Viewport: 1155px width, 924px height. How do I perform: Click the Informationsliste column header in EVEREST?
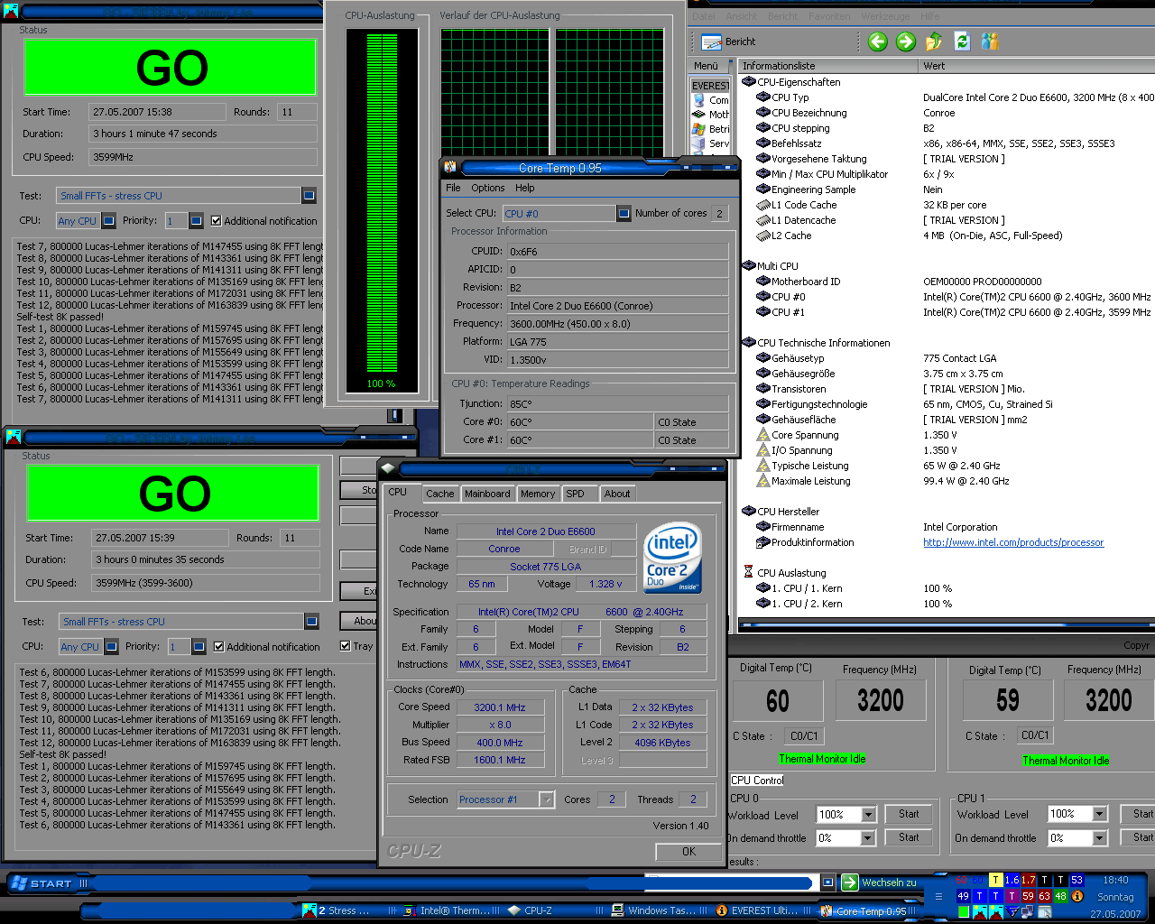(827, 66)
